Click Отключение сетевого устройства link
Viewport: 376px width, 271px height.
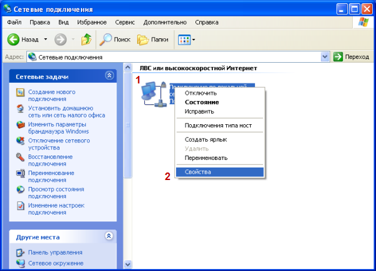[59, 144]
